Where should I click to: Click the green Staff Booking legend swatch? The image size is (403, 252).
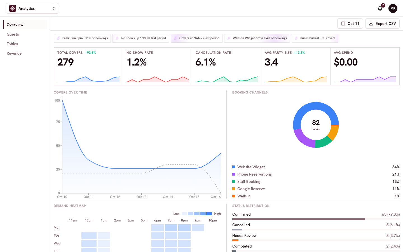click(234, 181)
